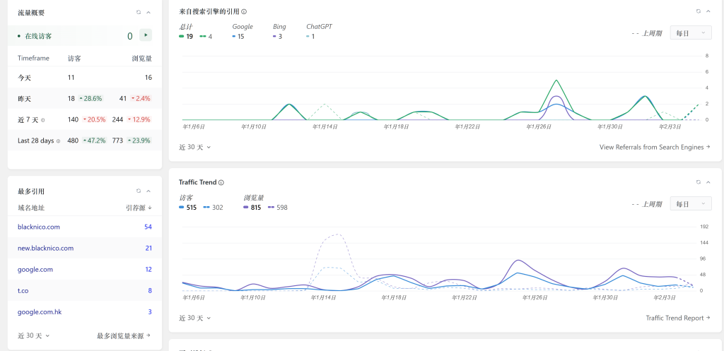Open t.co referrer link
Screen dimensions: 724x351
tap(23, 290)
